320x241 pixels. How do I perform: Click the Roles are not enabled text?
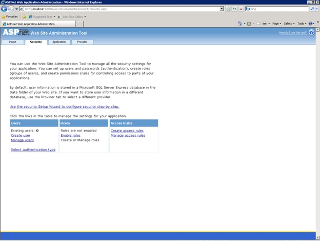click(x=78, y=131)
